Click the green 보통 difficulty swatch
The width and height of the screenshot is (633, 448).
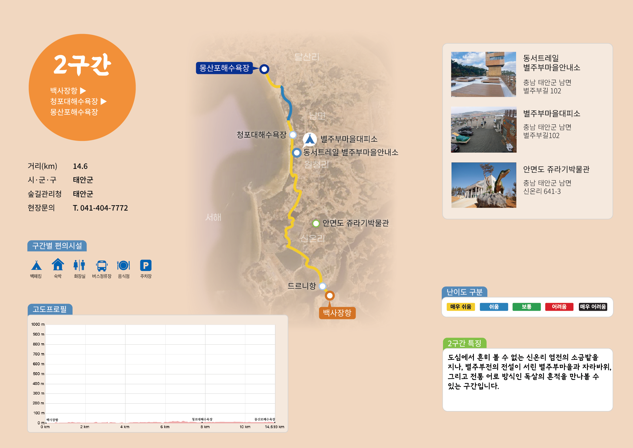pos(527,307)
